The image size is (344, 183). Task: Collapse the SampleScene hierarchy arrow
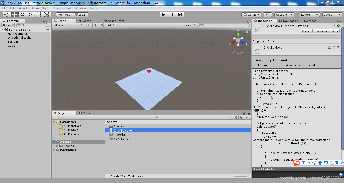coord(2,30)
